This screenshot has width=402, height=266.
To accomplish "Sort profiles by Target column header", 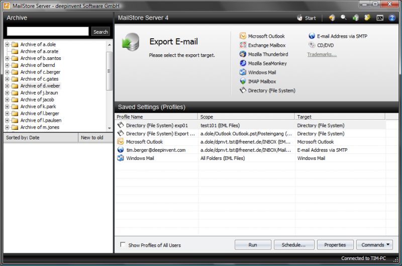I will point(340,117).
